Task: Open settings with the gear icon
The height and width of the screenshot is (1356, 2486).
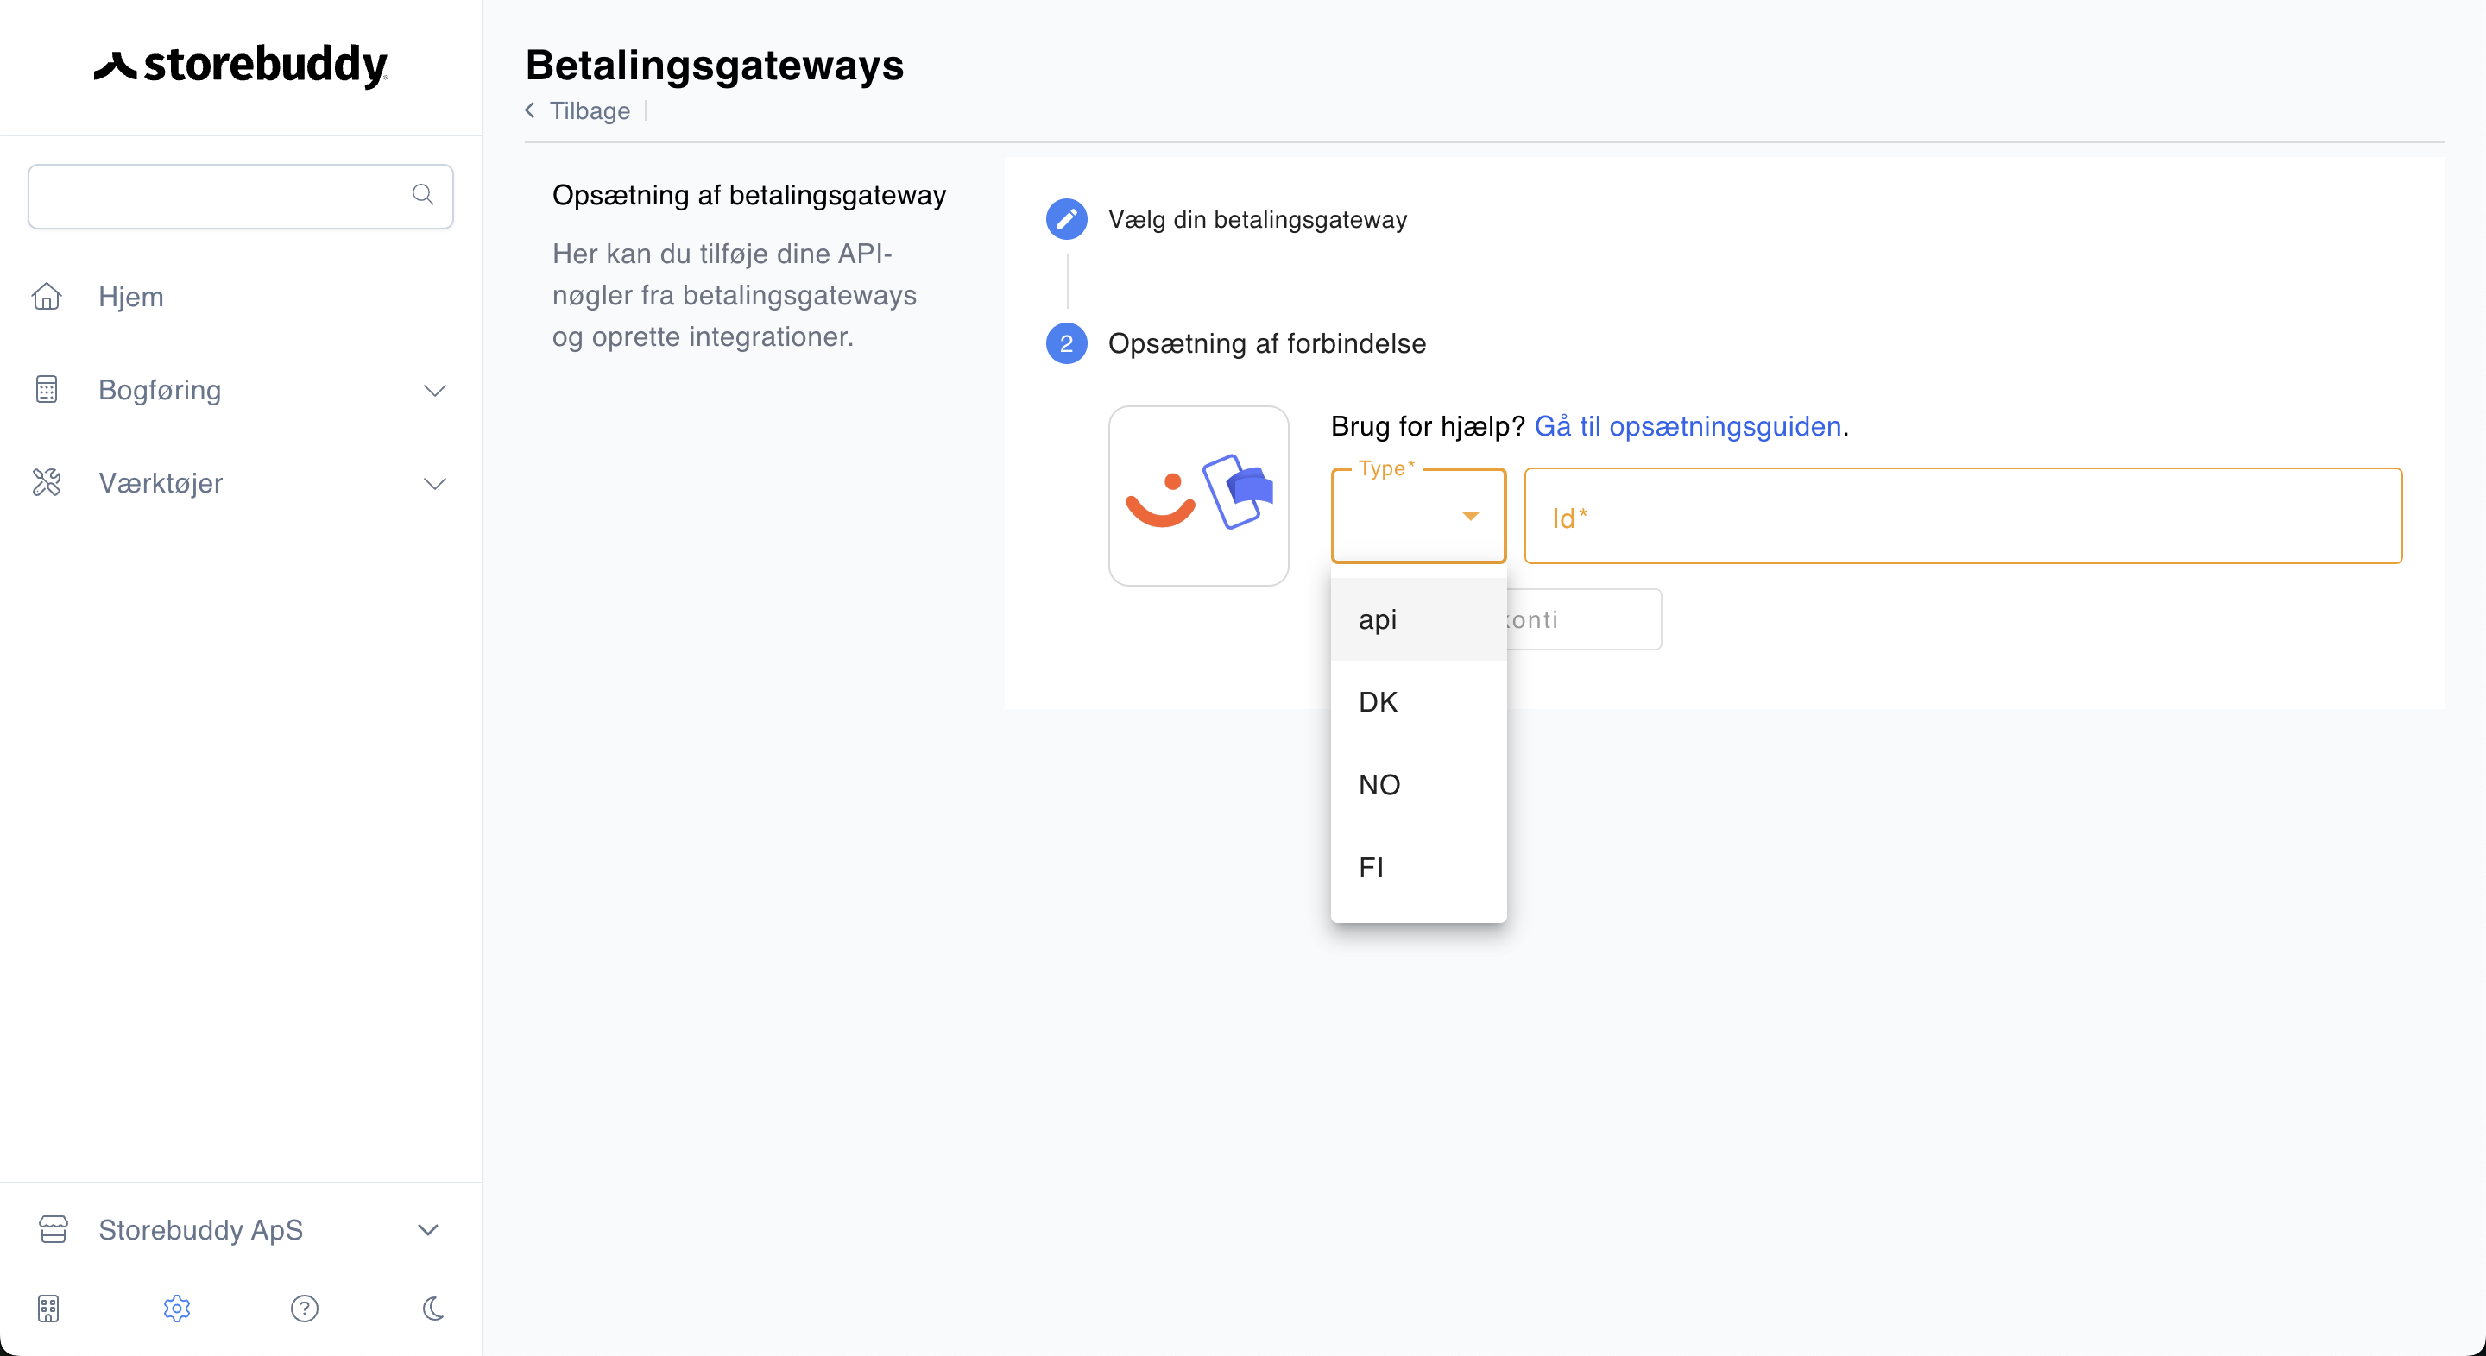Action: (177, 1308)
